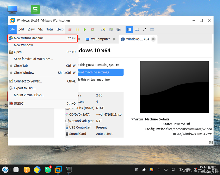The width and height of the screenshot is (220, 175).
Task: Toggle the thumbnail bar view icon
Action: [x=137, y=29]
